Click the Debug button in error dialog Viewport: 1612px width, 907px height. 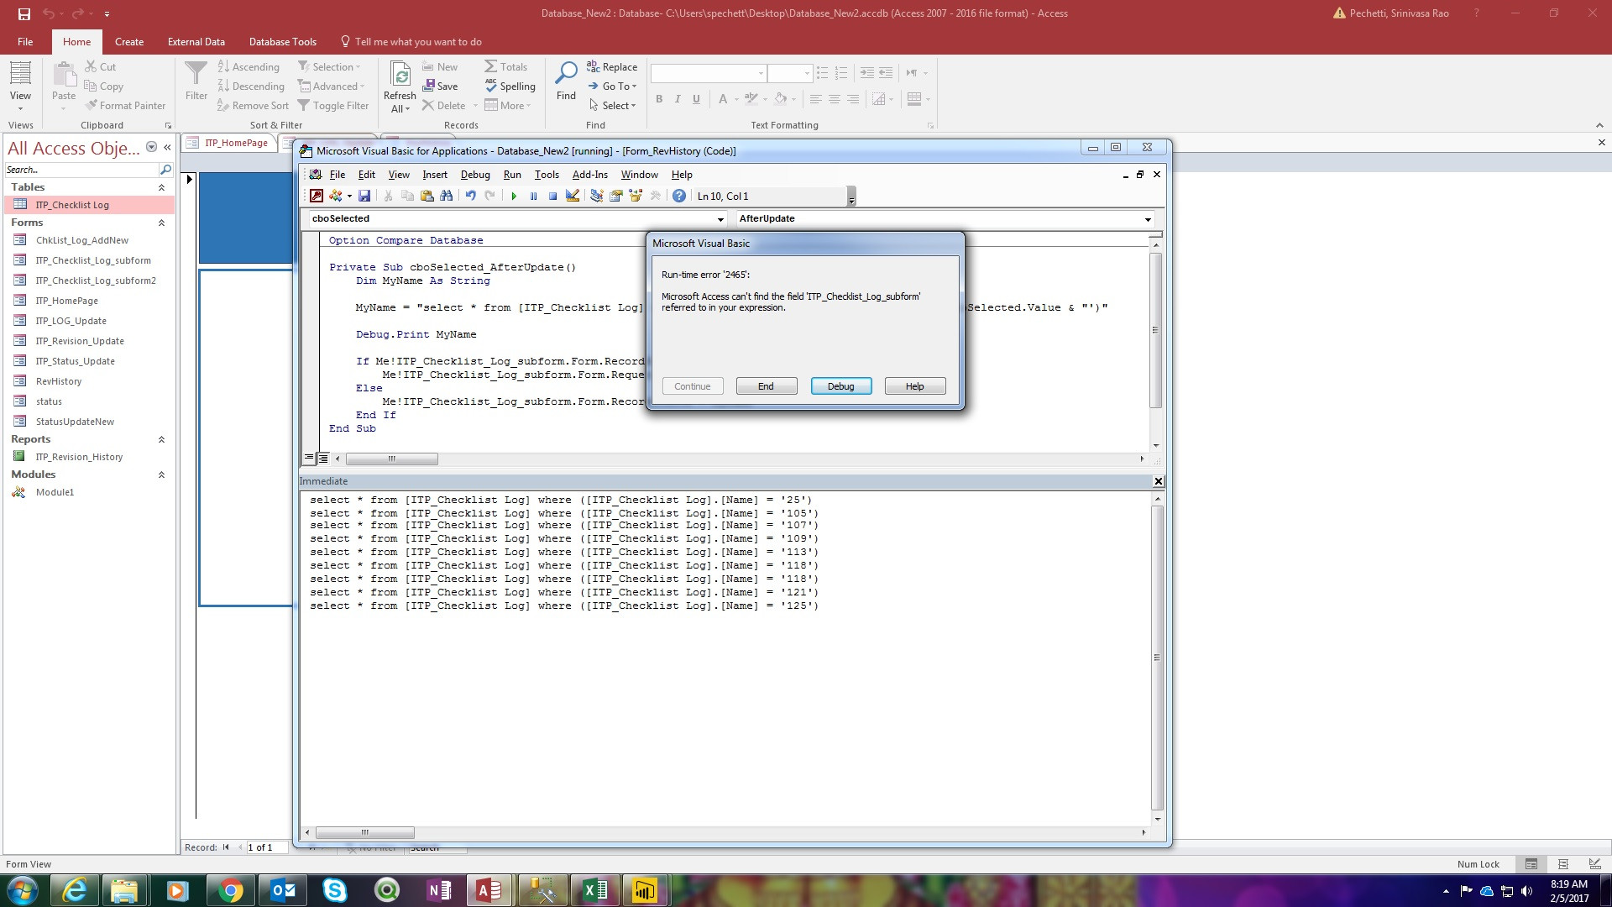[x=840, y=386]
